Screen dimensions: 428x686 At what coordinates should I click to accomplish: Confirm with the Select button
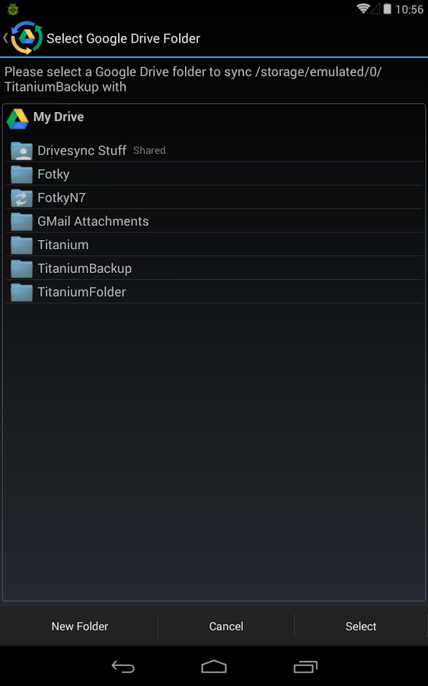tap(361, 626)
